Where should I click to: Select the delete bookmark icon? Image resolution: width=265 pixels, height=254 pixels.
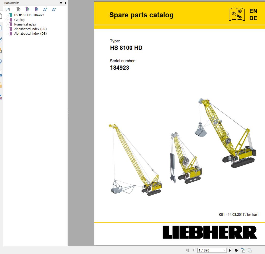click(18, 9)
